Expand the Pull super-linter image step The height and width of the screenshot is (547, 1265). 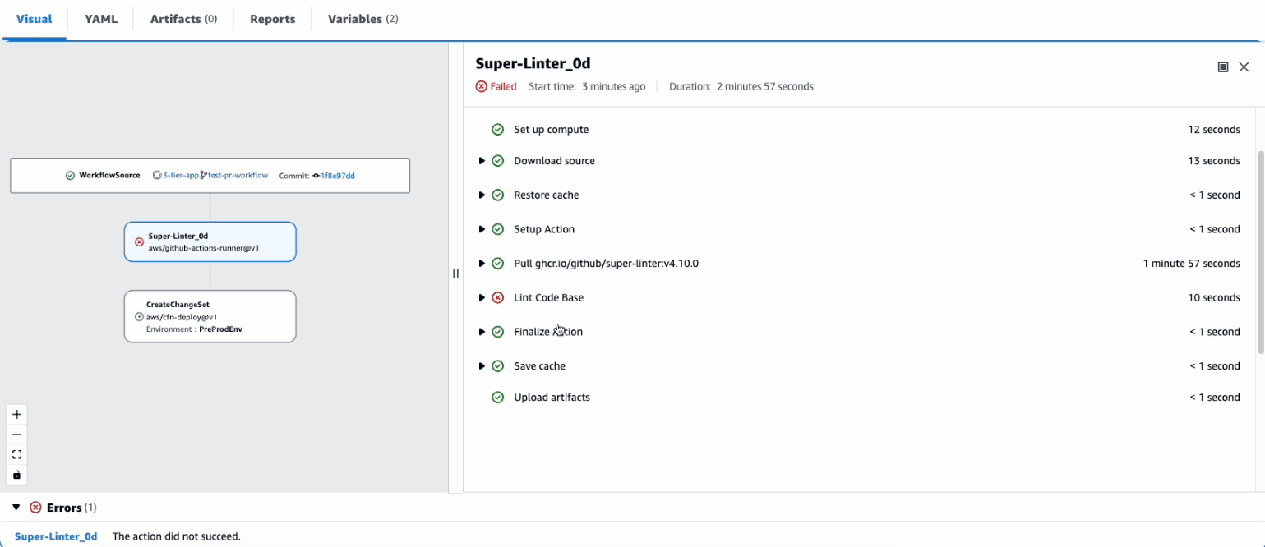pos(482,264)
